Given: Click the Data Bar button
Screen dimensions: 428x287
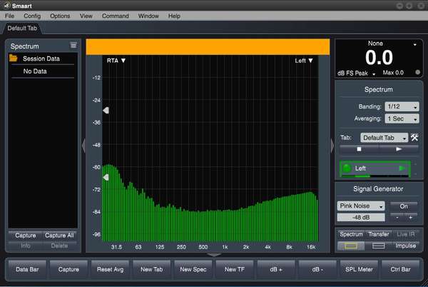Looking at the screenshot, I should (27, 269).
